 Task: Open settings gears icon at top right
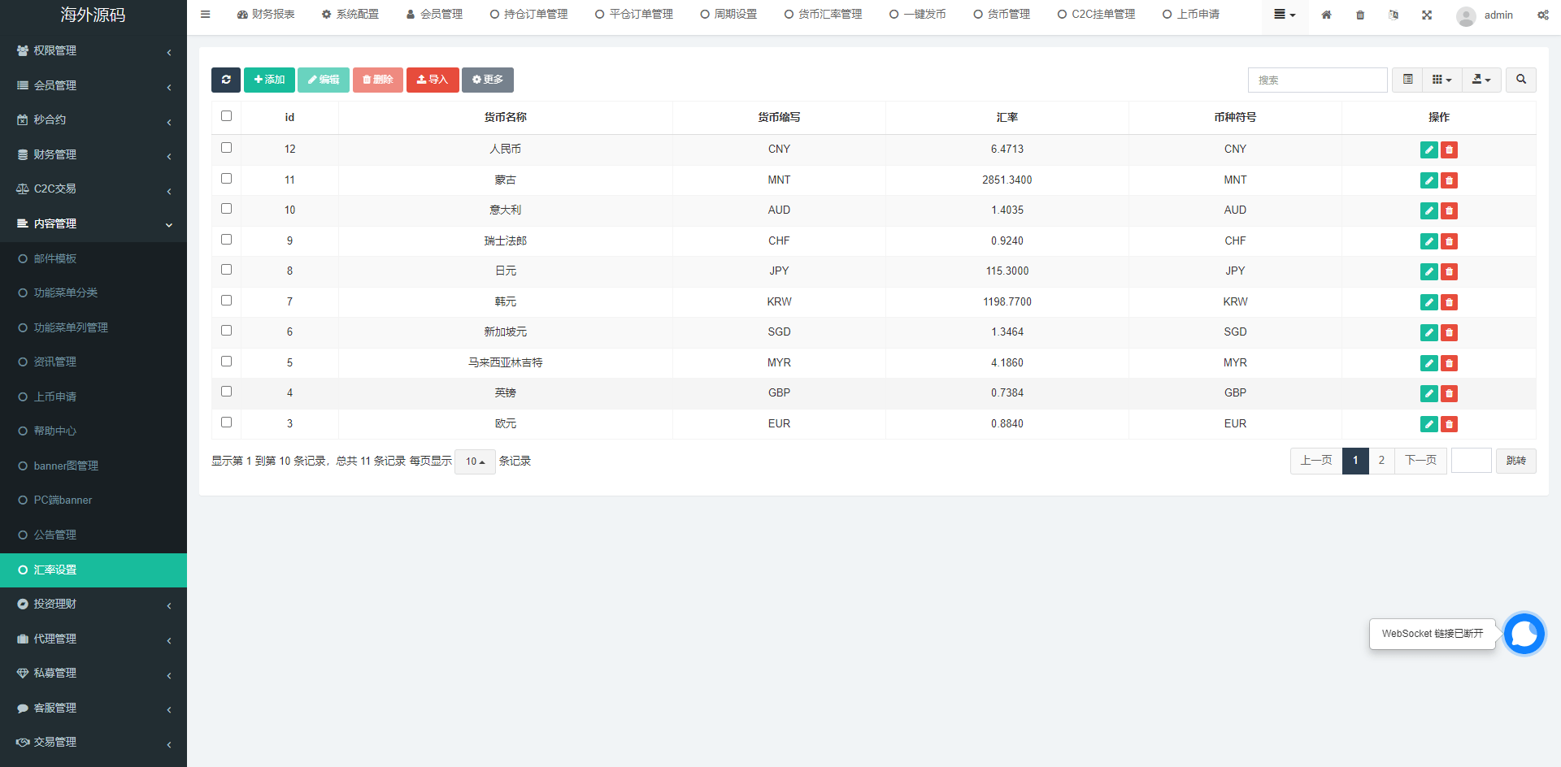tap(1542, 15)
